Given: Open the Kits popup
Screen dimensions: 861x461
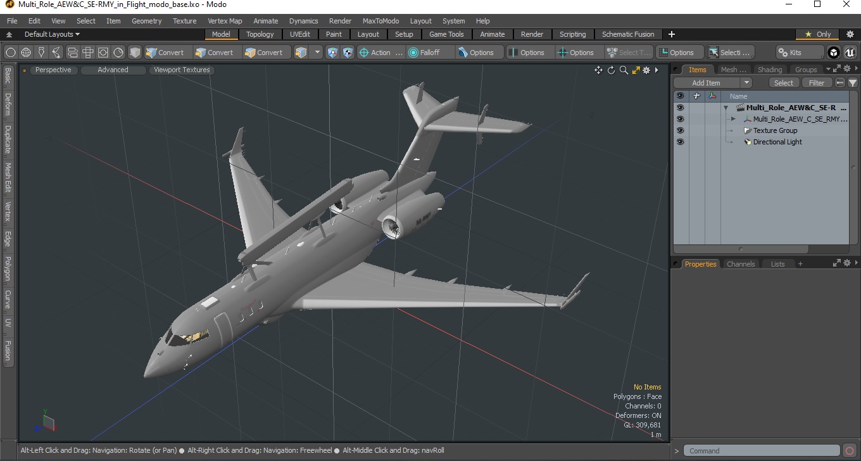Looking at the screenshot, I should pos(800,53).
